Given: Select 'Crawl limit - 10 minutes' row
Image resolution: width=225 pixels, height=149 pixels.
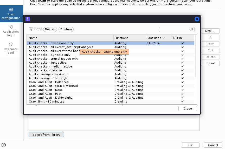Looking at the screenshot, I should (x=111, y=101).
